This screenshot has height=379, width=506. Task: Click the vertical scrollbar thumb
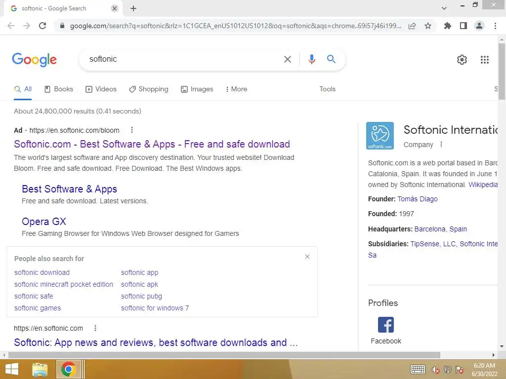(502, 71)
